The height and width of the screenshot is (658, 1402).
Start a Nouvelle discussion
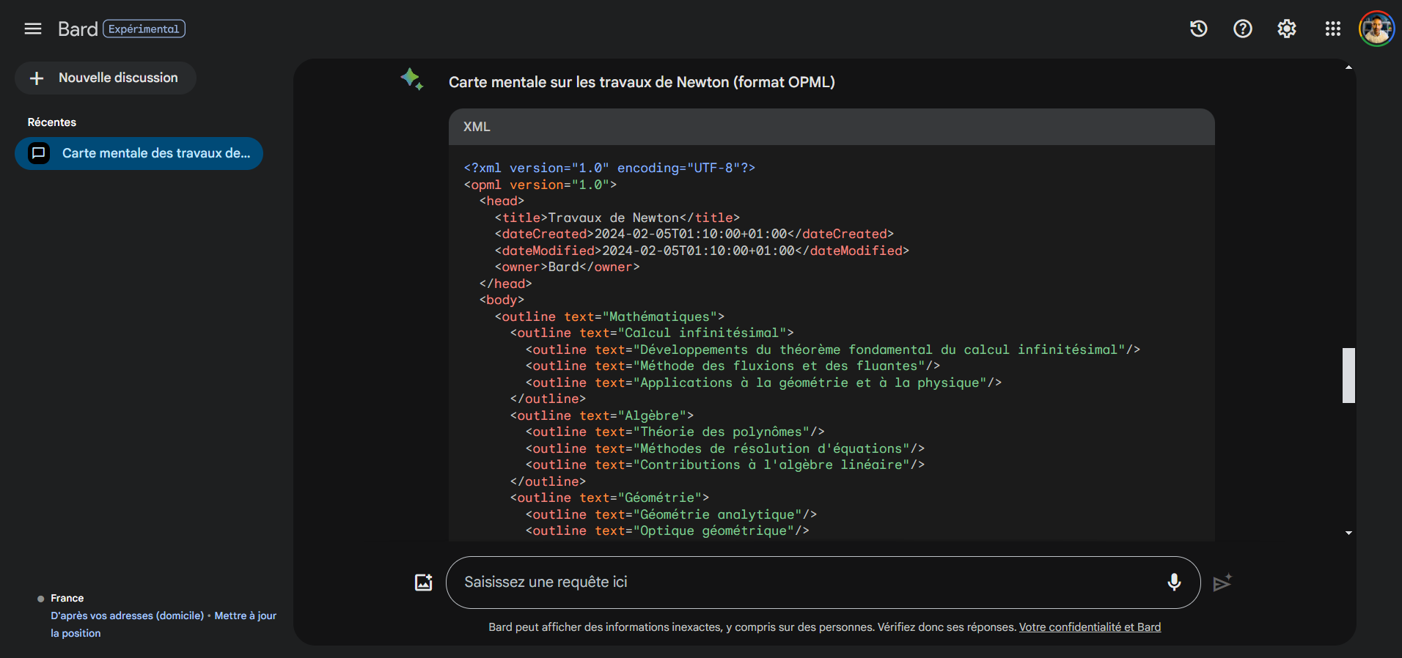[106, 78]
